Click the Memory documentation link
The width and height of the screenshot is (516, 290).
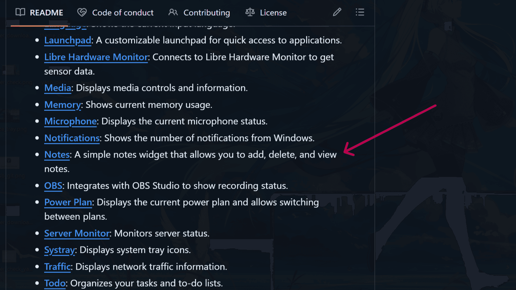63,105
